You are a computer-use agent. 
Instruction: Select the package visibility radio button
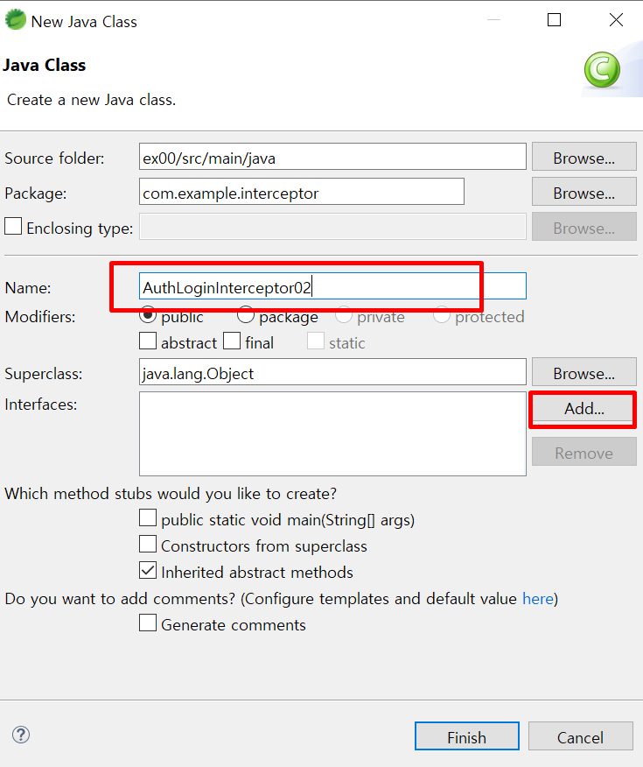pos(245,315)
